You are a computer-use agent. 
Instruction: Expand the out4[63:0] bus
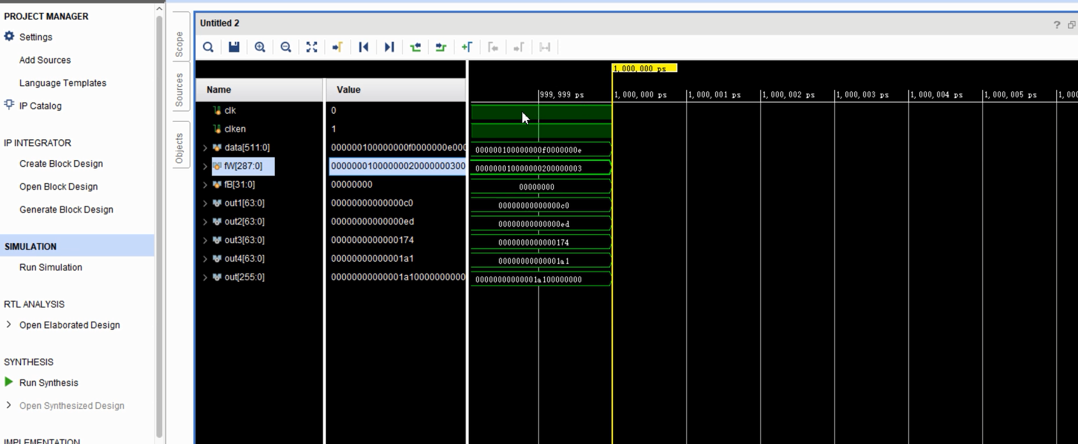point(205,258)
